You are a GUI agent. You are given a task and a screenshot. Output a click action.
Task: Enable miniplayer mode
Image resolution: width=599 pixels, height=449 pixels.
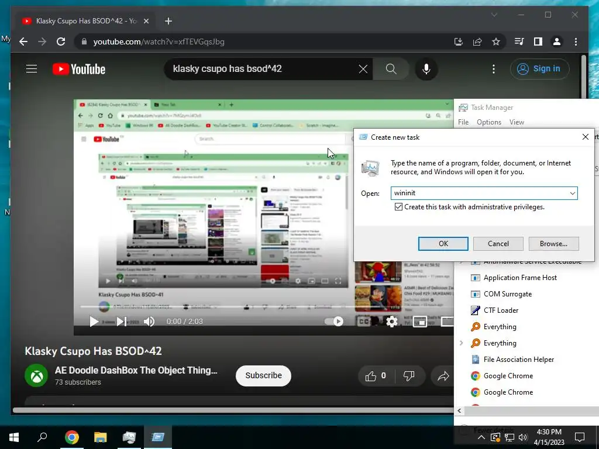pos(419,322)
